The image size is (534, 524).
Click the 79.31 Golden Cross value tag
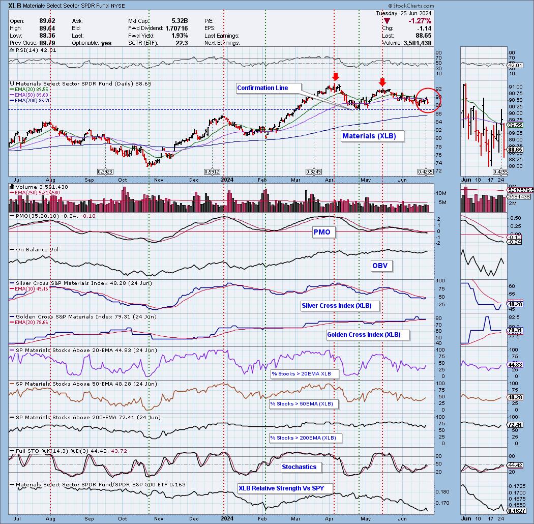point(515,331)
